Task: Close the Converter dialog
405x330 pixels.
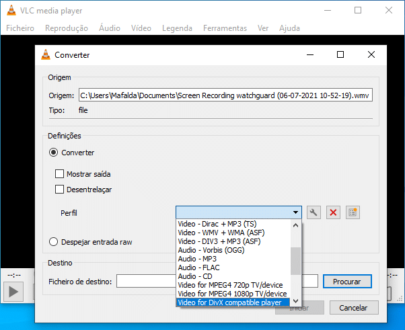Action: click(x=371, y=54)
